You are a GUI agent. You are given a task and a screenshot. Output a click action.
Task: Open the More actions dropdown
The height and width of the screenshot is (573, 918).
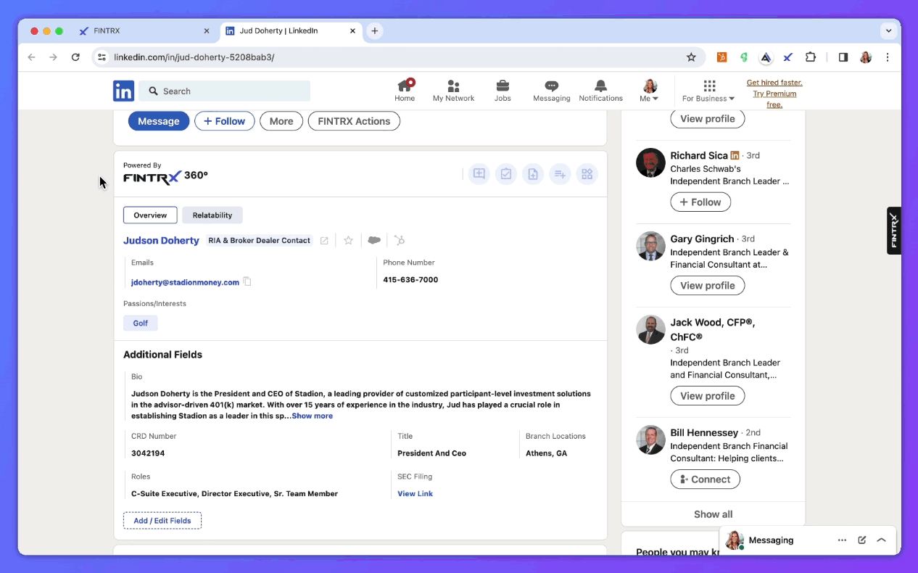coord(281,121)
